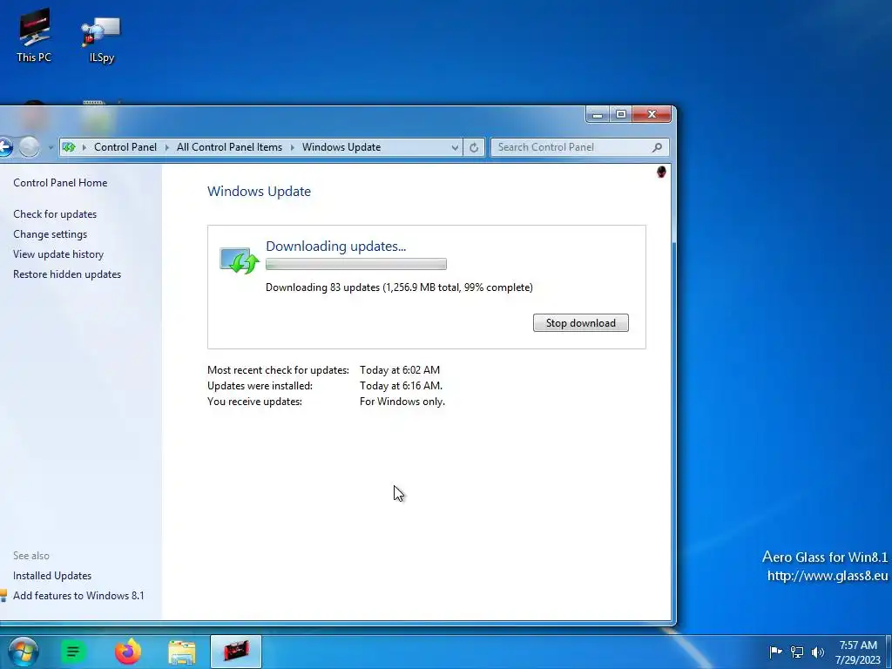Image resolution: width=892 pixels, height=669 pixels.
Task: Open green notes app in taskbar
Action: point(73,652)
